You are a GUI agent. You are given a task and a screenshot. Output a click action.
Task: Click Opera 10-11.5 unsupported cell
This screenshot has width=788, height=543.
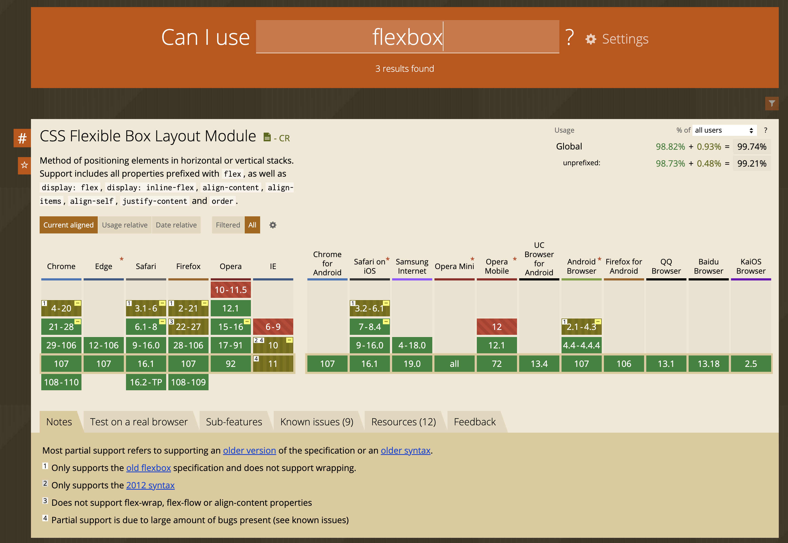coord(231,290)
